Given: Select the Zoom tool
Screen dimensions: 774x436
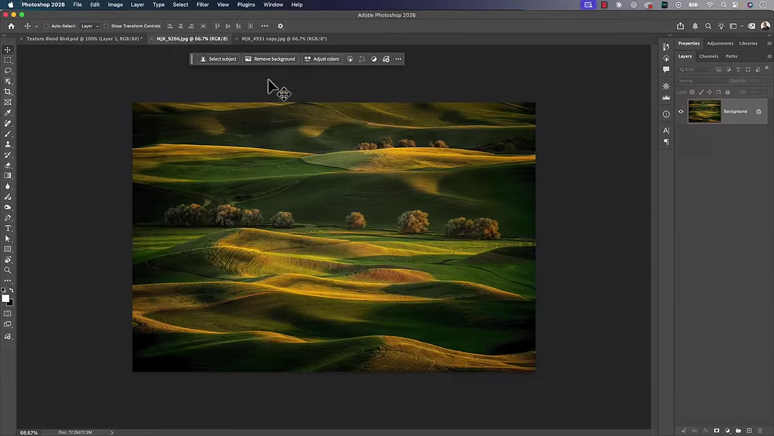Looking at the screenshot, I should click(x=8, y=270).
